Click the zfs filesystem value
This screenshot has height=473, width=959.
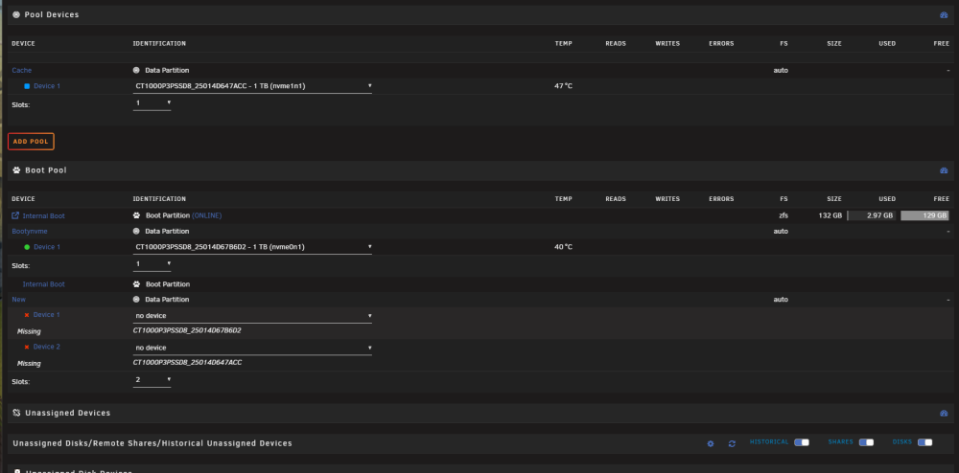[784, 215]
